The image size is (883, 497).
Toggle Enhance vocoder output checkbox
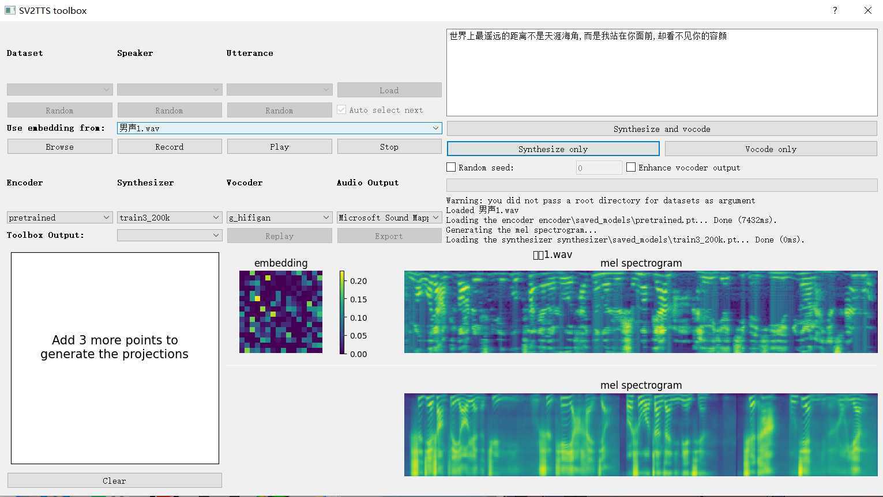click(x=631, y=168)
